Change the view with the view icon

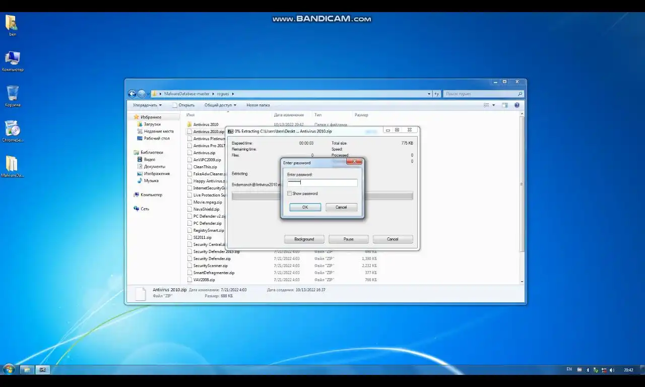(486, 105)
